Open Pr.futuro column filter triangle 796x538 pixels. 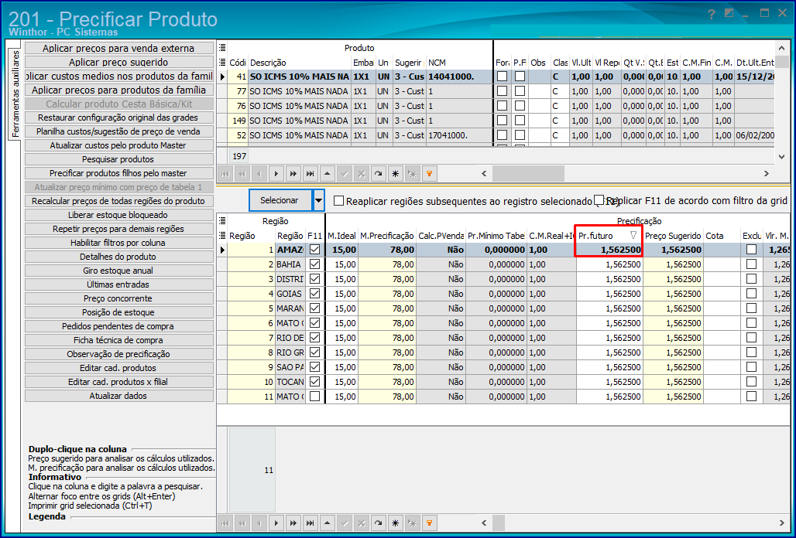(x=633, y=235)
